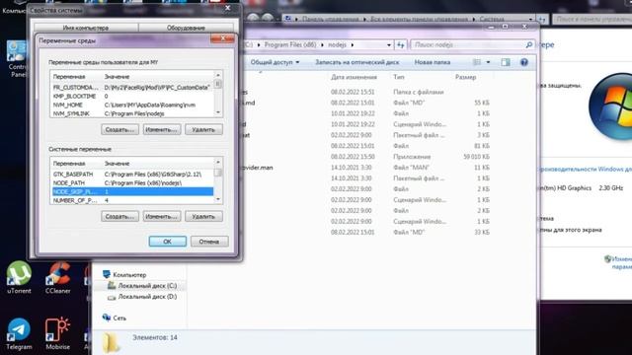Toggle the preview pane icon in Explorer
Image resolution: width=632 pixels, height=355 pixels.
[506, 62]
